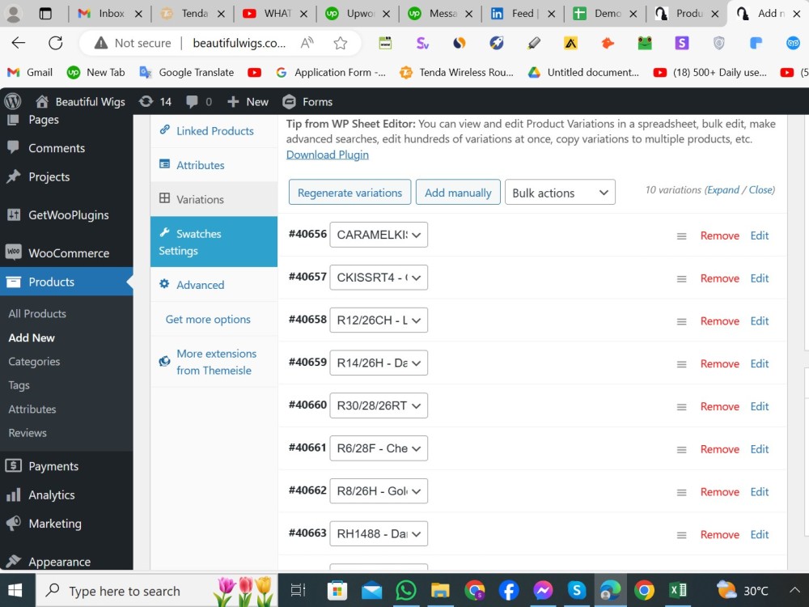809x607 pixels.
Task: Open the R12/26CH variation dropdown
Action: pos(378,320)
